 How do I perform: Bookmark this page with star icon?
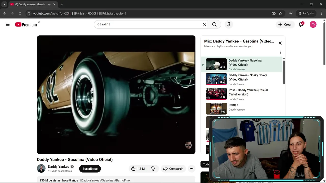280,13
